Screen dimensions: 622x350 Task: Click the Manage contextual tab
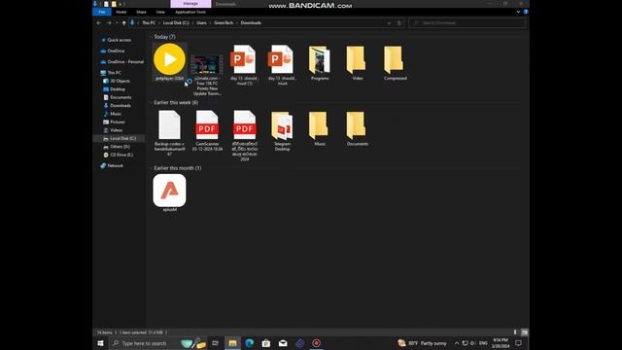pyautogui.click(x=190, y=4)
